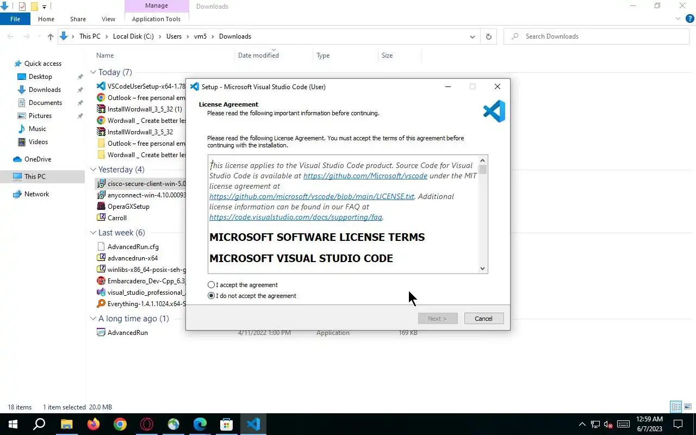The width and height of the screenshot is (696, 435).
Task: Select the AdvancedRun.cfg file
Action: pos(133,247)
